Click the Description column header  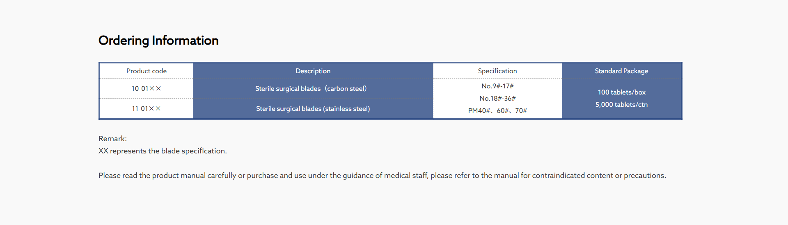click(x=313, y=71)
